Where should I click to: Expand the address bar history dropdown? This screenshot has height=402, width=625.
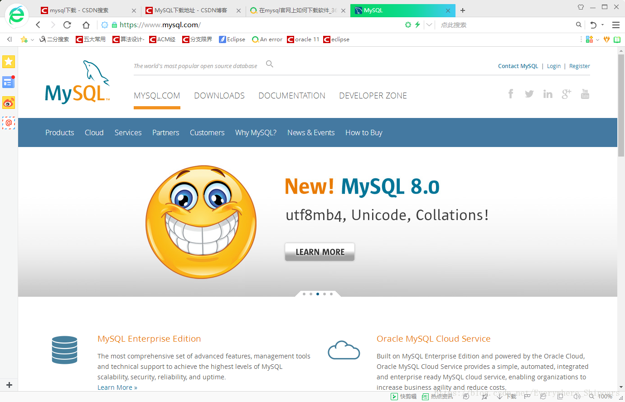click(x=429, y=25)
